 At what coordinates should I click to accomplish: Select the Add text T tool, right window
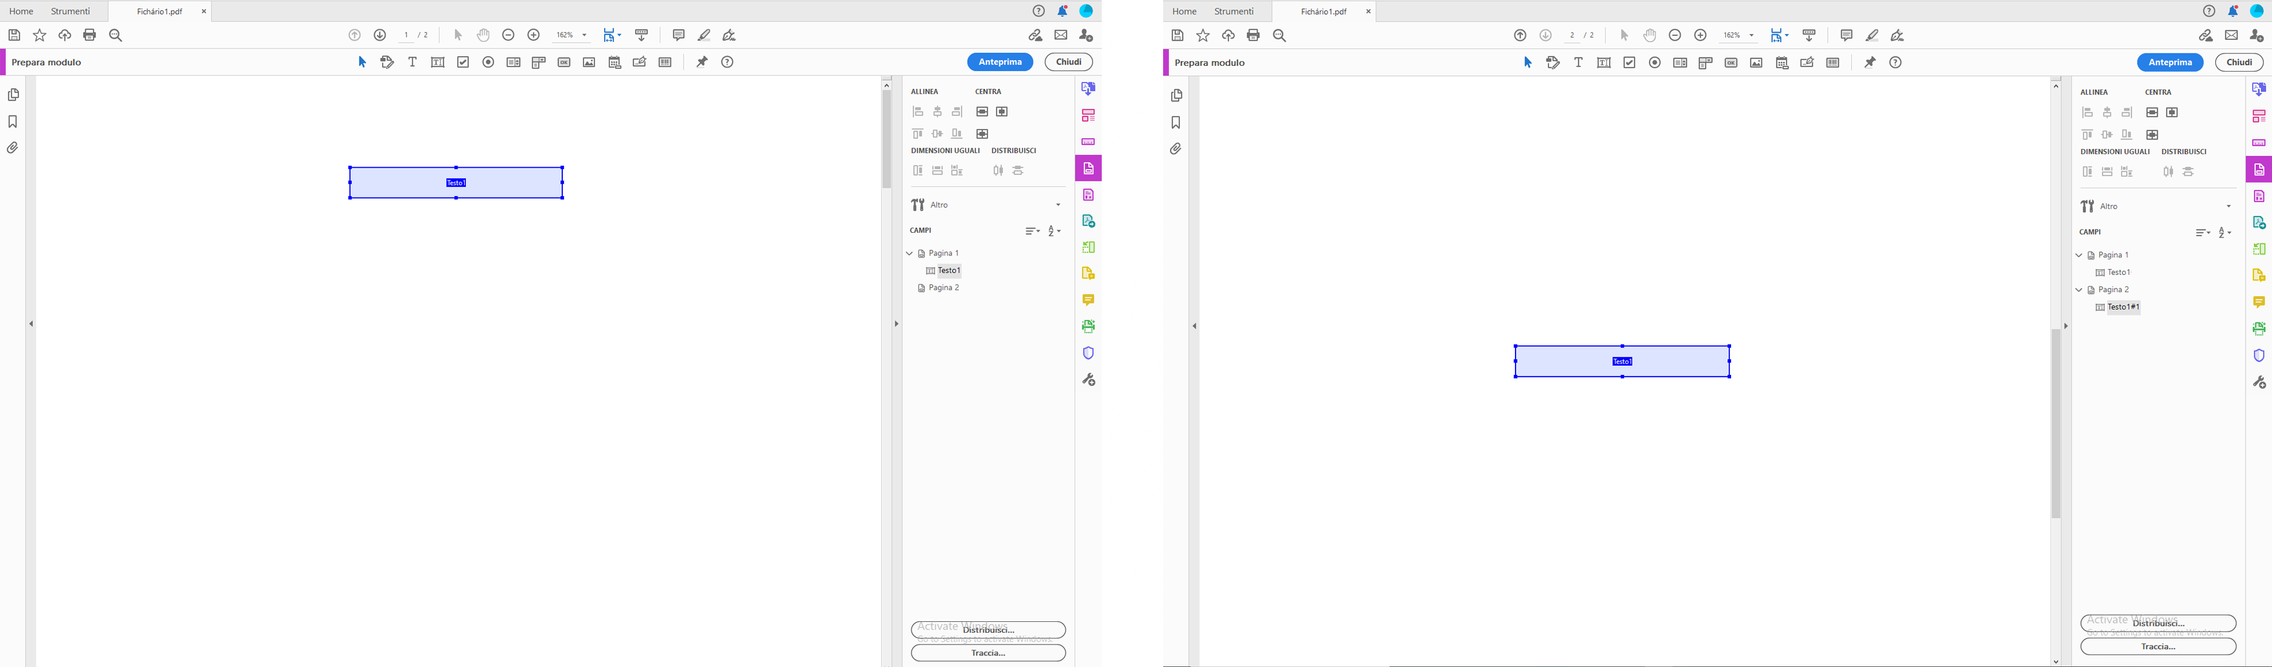1579,63
